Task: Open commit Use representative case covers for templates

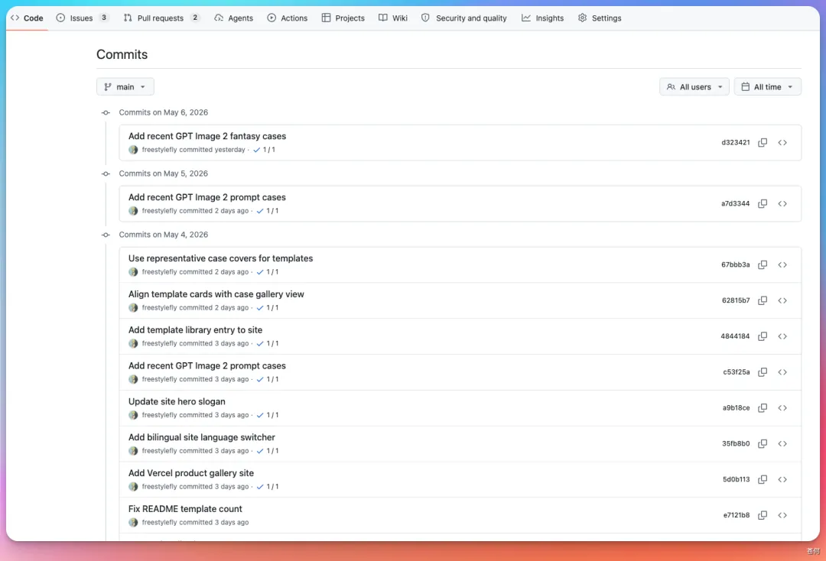Action: click(221, 258)
